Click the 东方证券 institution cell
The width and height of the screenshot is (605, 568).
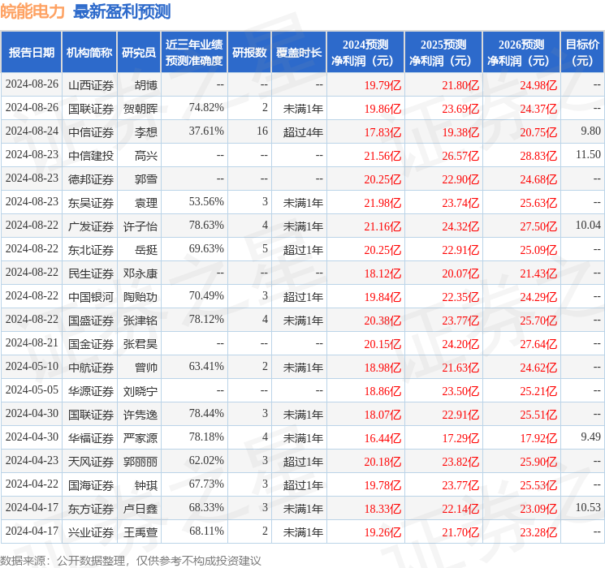click(91, 509)
